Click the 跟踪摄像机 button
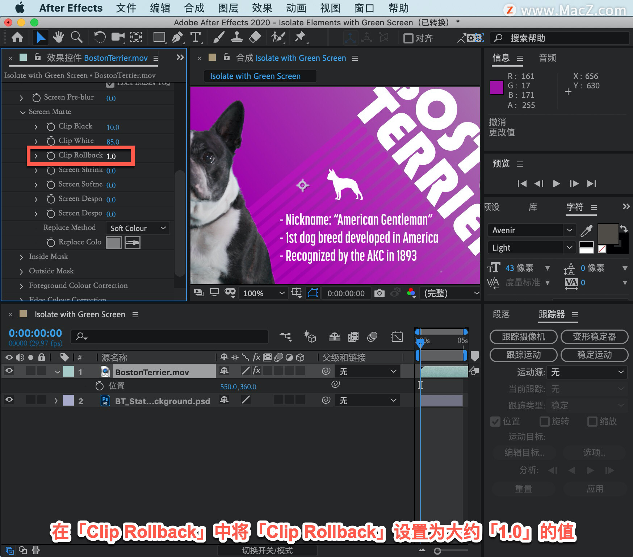 523,337
